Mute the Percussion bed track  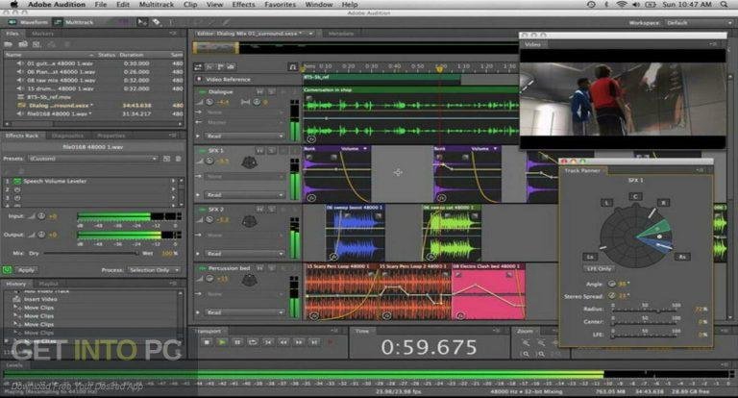pyautogui.click(x=260, y=268)
